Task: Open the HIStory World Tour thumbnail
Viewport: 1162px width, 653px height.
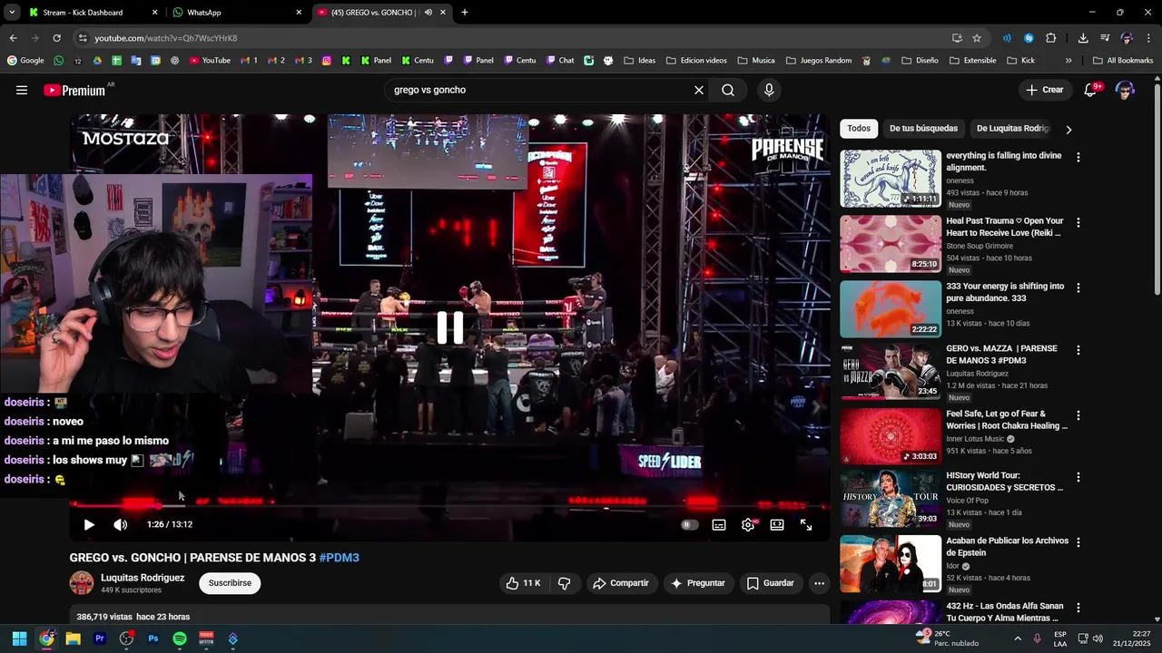Action: tap(891, 498)
